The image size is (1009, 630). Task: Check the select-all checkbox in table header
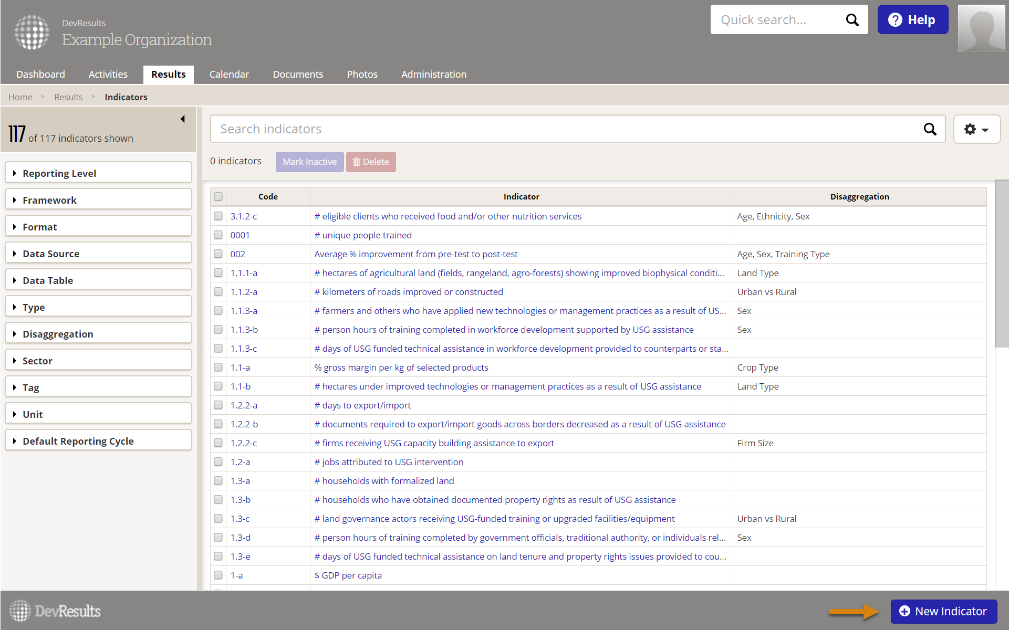218,196
